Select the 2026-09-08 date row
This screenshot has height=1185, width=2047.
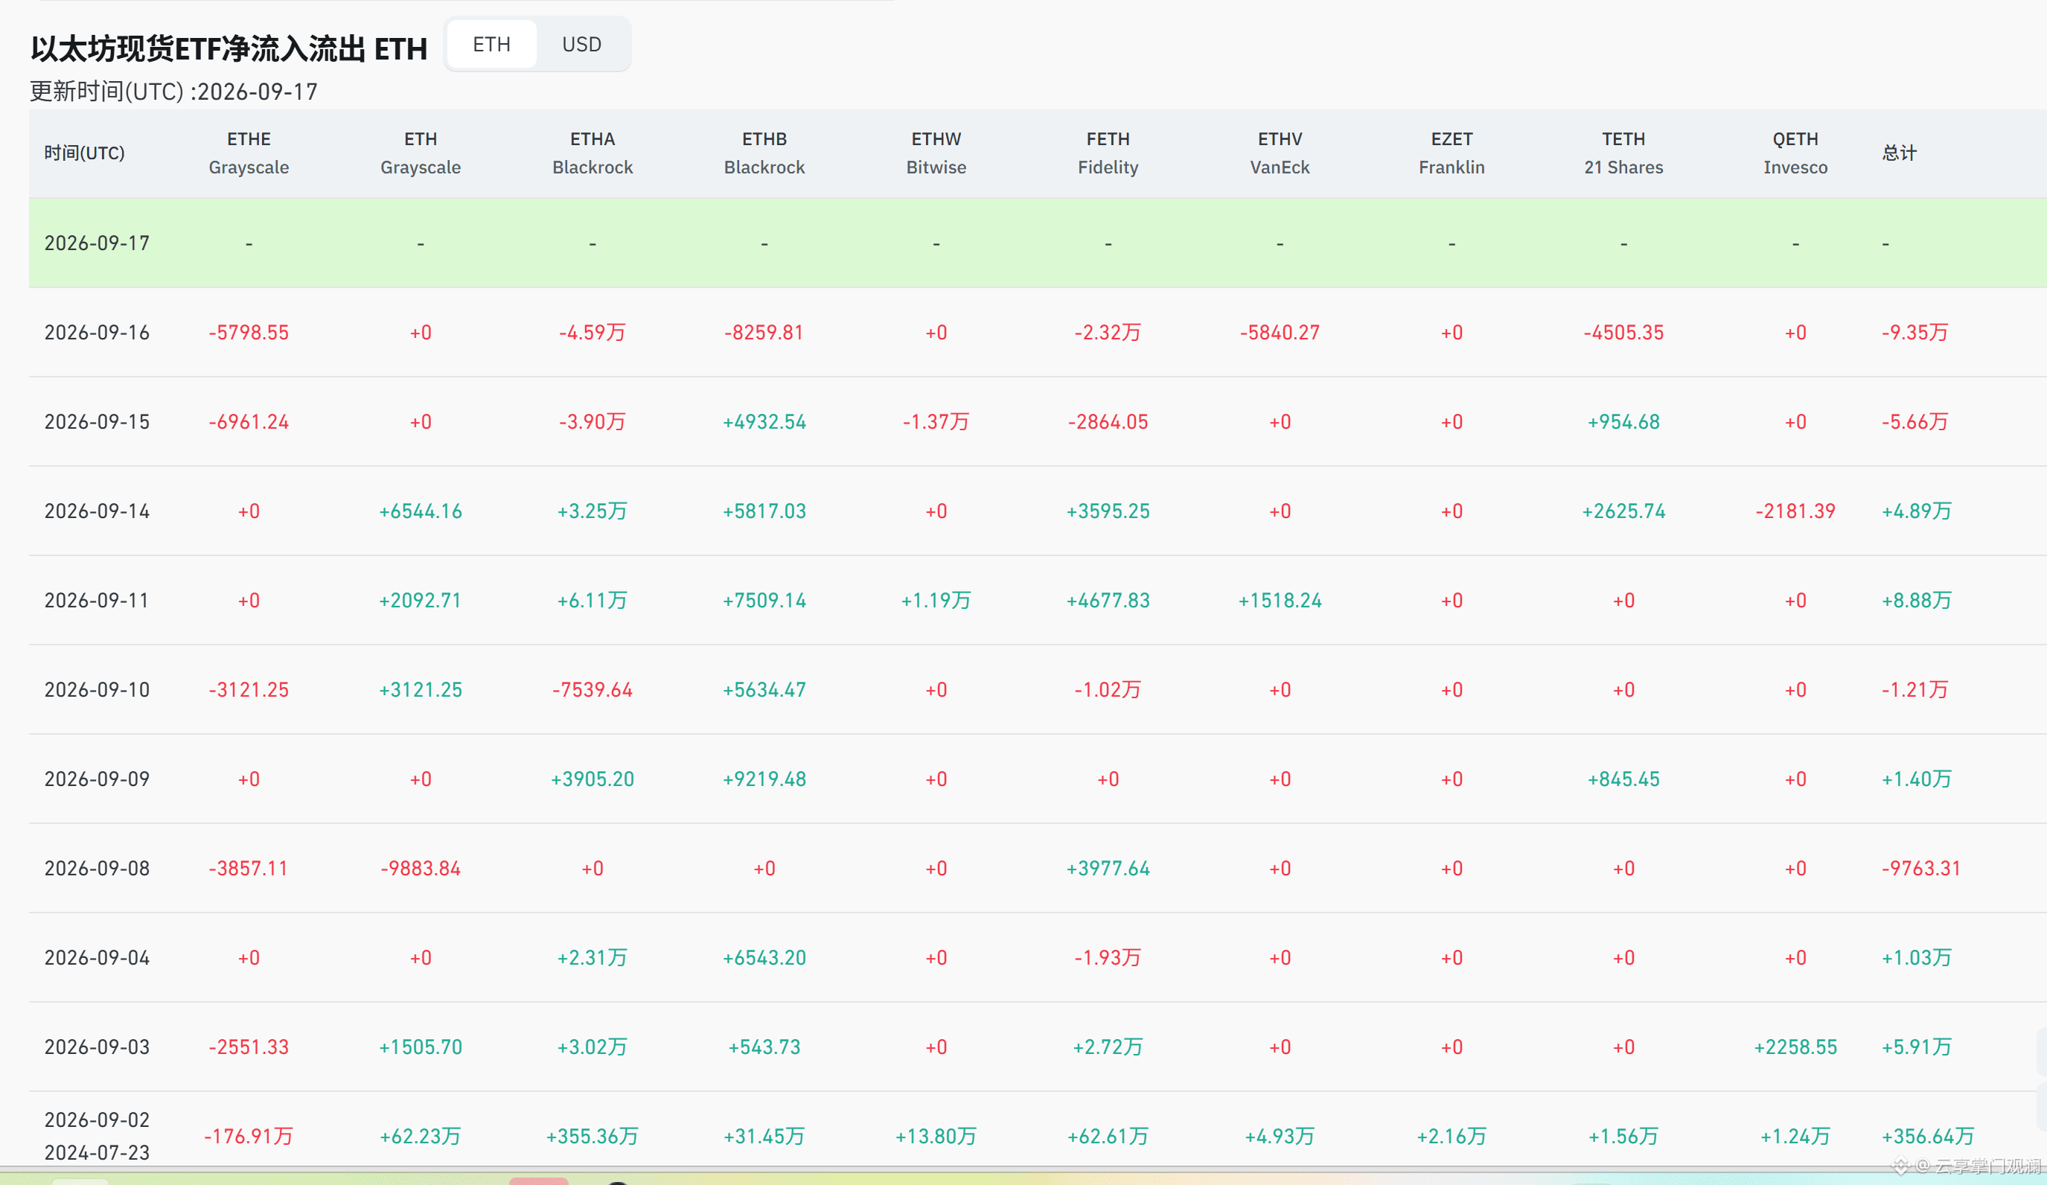[x=1038, y=868]
